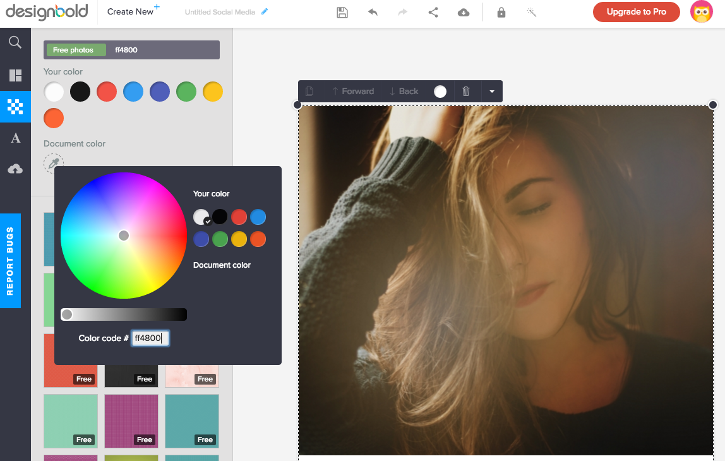Image resolution: width=725 pixels, height=461 pixels.
Task: Select the Free photos tag
Action: (x=76, y=50)
